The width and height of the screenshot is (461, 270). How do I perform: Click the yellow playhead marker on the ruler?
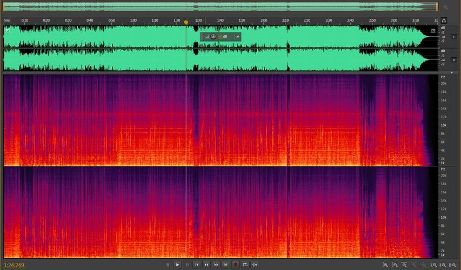coord(186,22)
